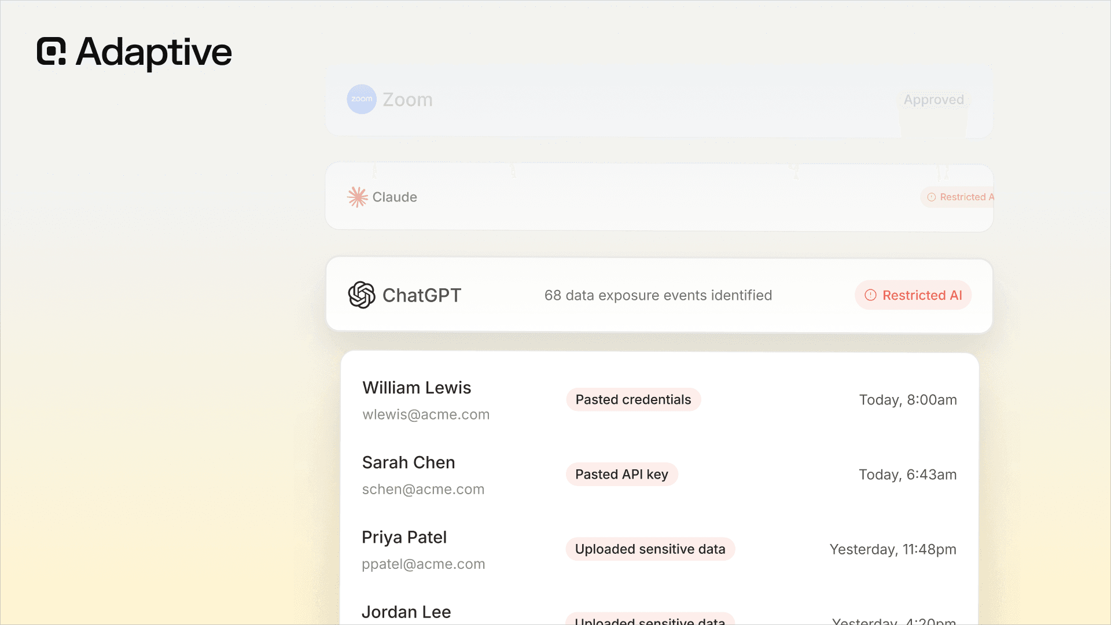The height and width of the screenshot is (625, 1111).
Task: Select the Pasted API key tag
Action: (621, 475)
